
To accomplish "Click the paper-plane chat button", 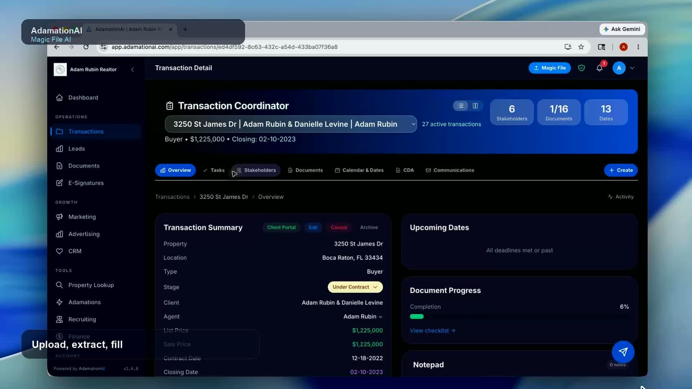I will coord(623,352).
